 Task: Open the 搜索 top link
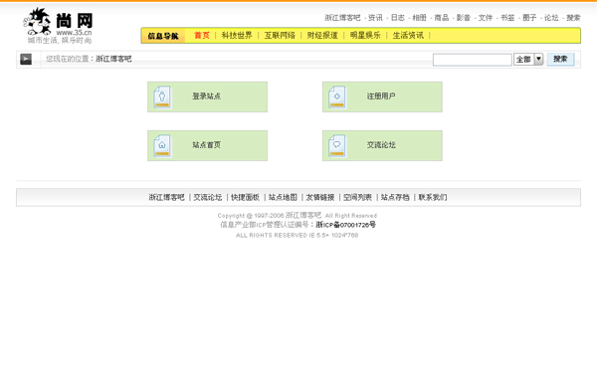(573, 18)
